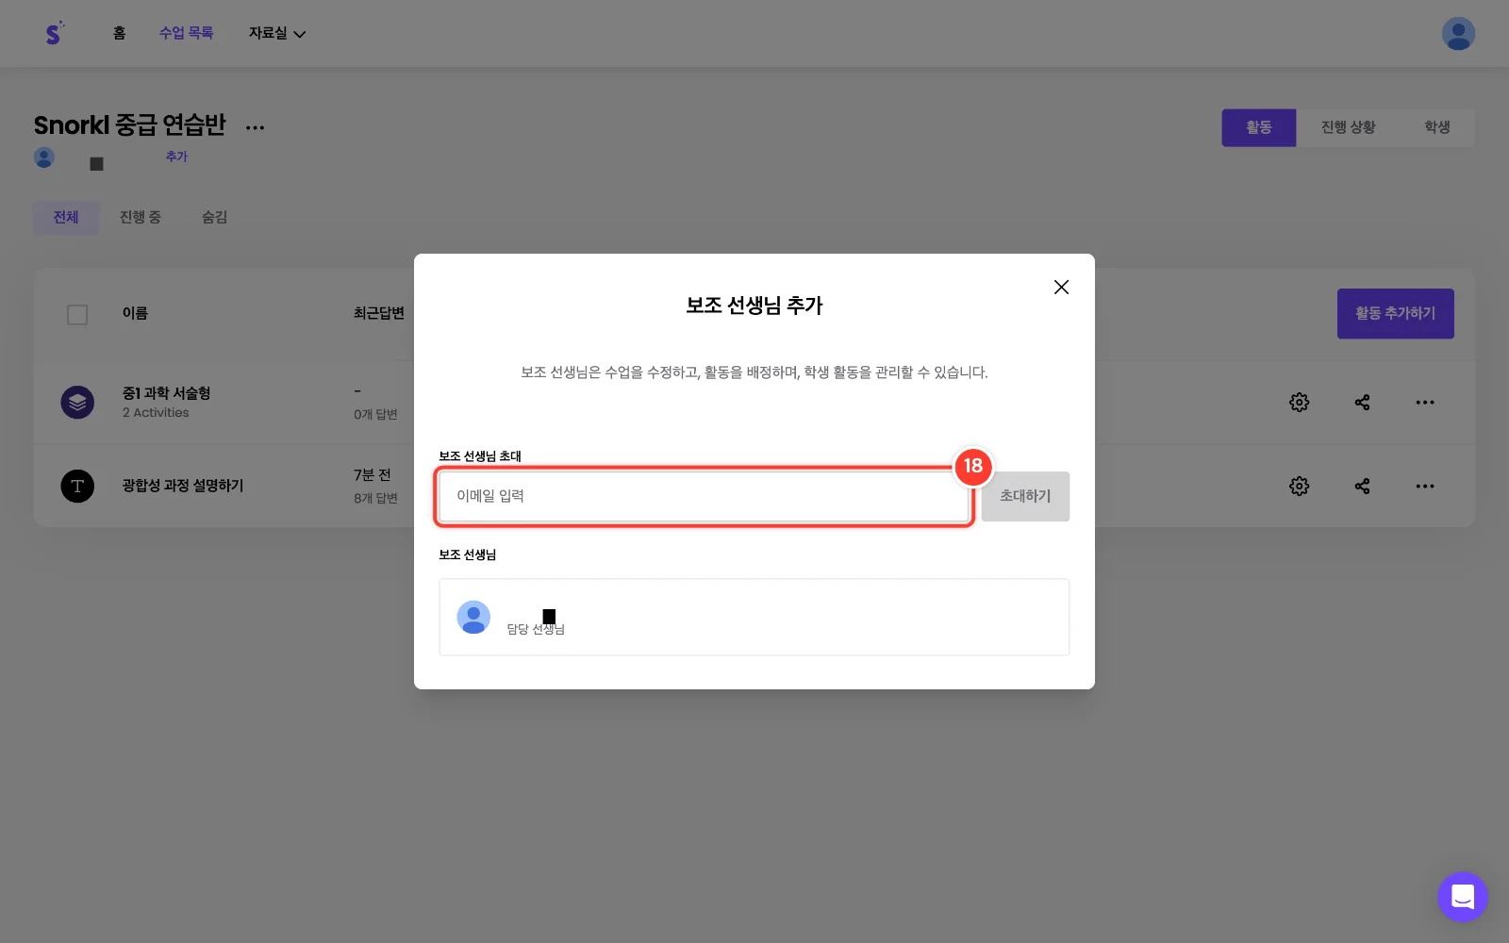Open more options for 중1 과학 서술형
This screenshot has width=1509, height=943.
coord(1425,403)
